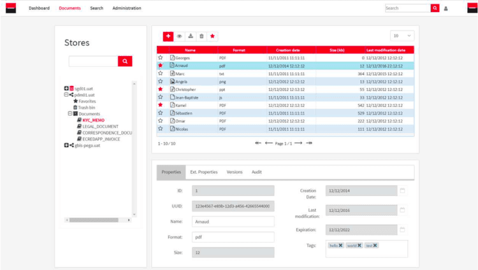Click the download icon in document toolbar

[191, 36]
